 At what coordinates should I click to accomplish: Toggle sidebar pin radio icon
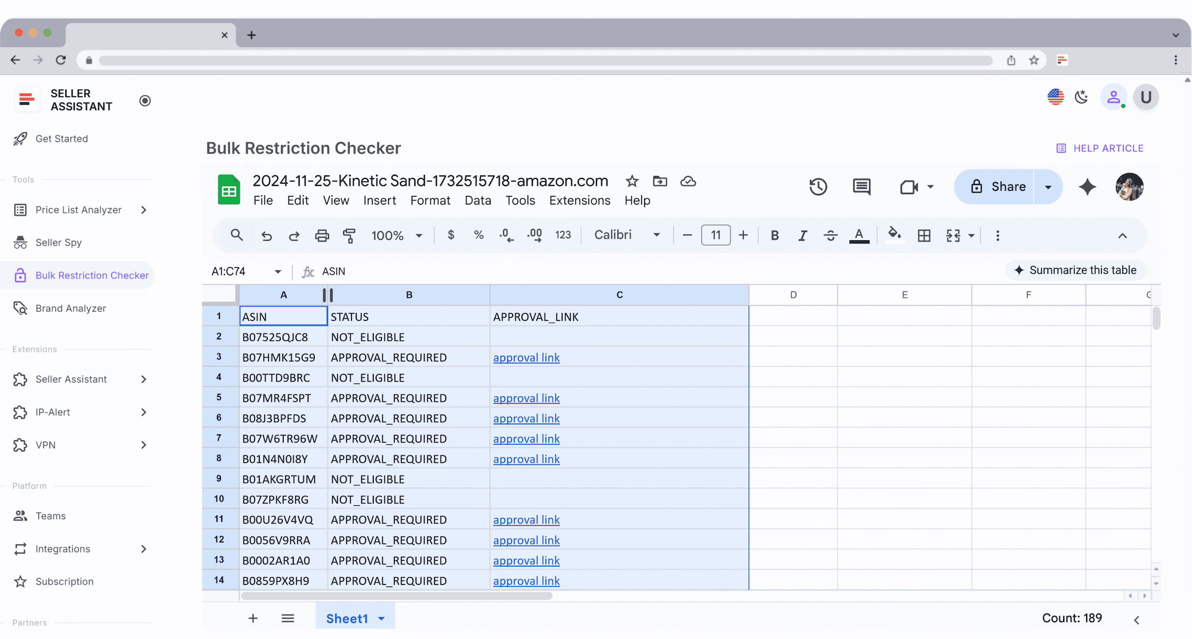(145, 101)
